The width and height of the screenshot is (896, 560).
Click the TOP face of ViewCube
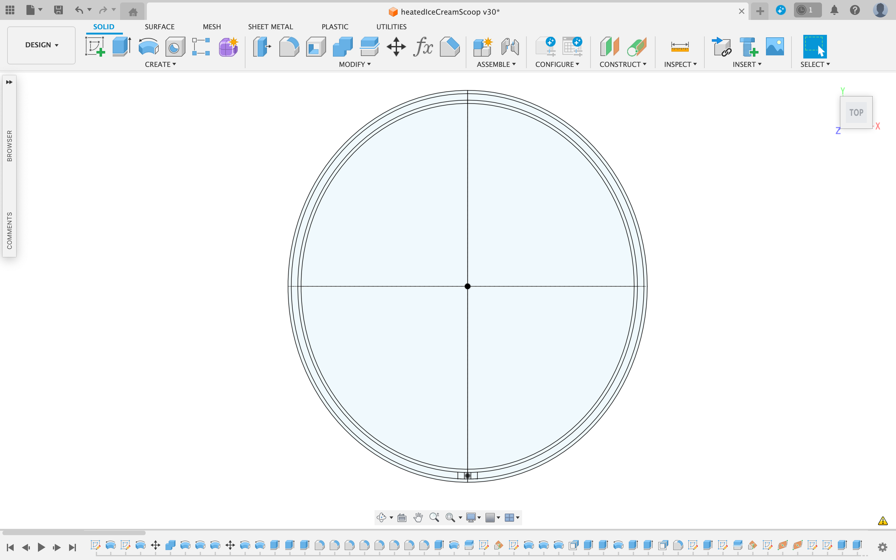[856, 112]
